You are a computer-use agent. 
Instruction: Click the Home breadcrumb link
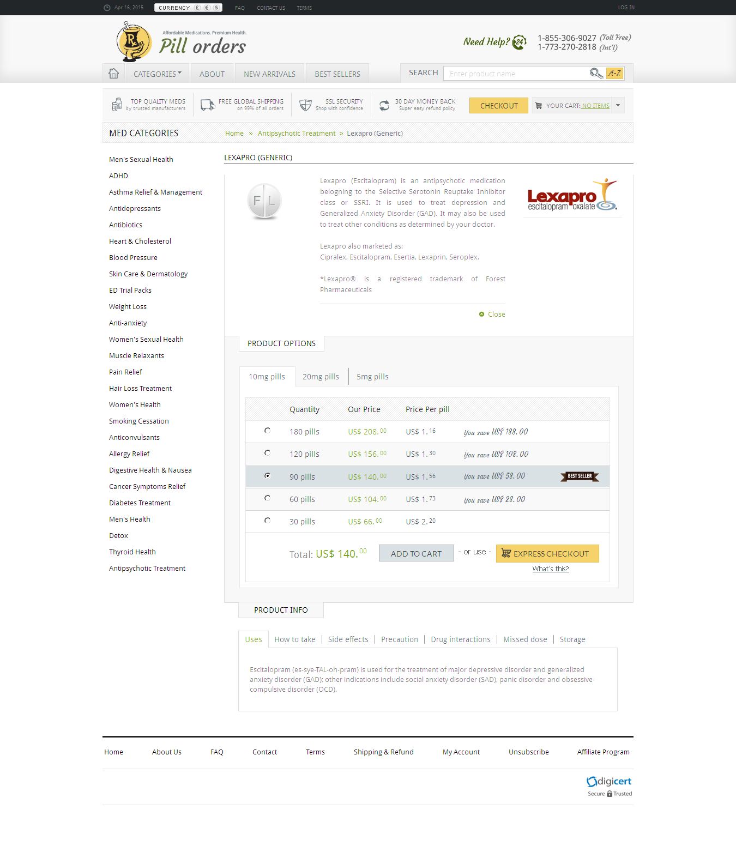[234, 133]
